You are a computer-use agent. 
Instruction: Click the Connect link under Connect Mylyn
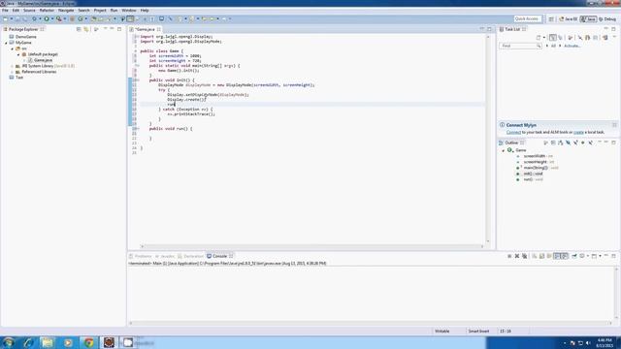[x=513, y=132]
